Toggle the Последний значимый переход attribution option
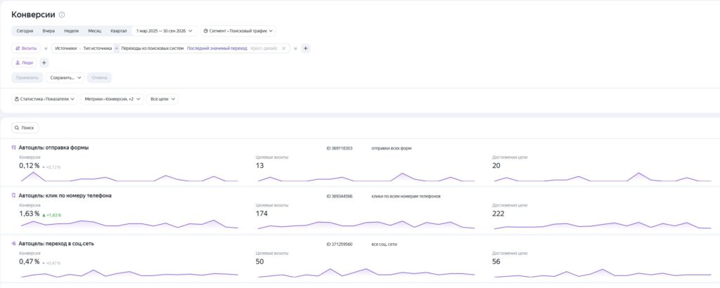This screenshot has height=288, width=720. pyautogui.click(x=217, y=48)
